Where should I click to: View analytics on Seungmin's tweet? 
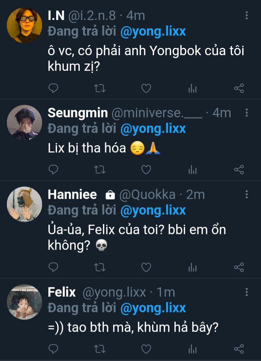[x=192, y=170]
